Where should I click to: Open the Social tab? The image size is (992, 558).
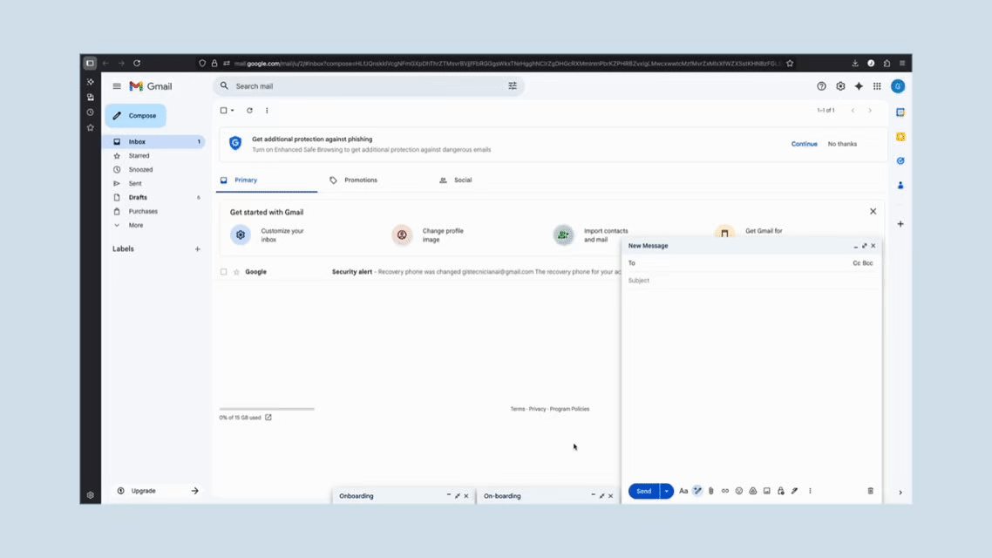point(462,180)
